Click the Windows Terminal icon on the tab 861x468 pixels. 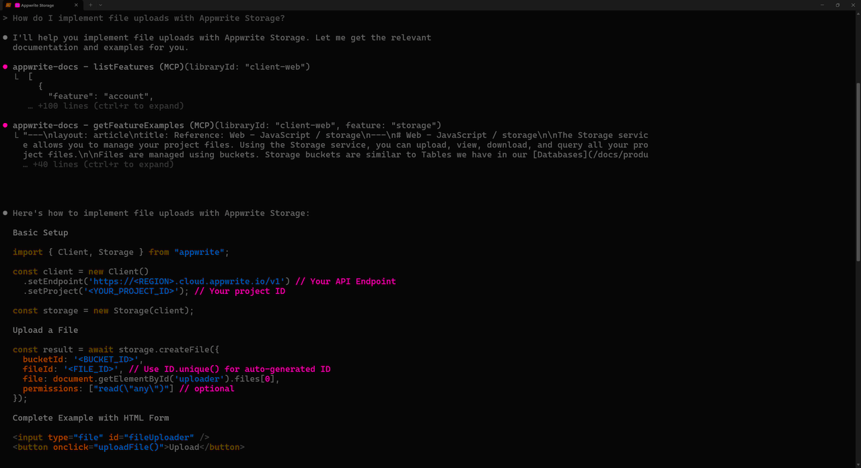(7, 5)
